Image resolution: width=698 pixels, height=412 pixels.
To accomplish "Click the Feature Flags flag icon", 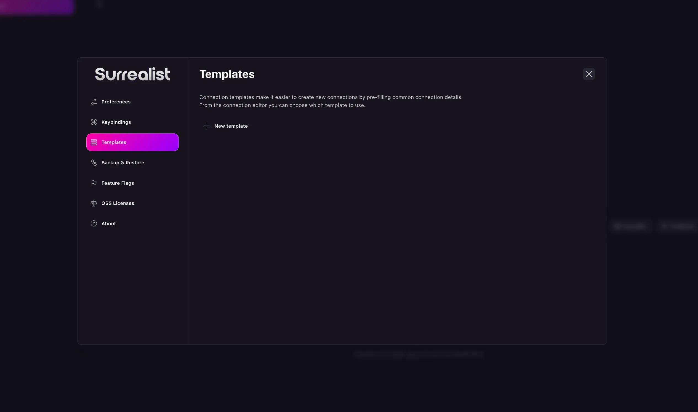I will [94, 183].
